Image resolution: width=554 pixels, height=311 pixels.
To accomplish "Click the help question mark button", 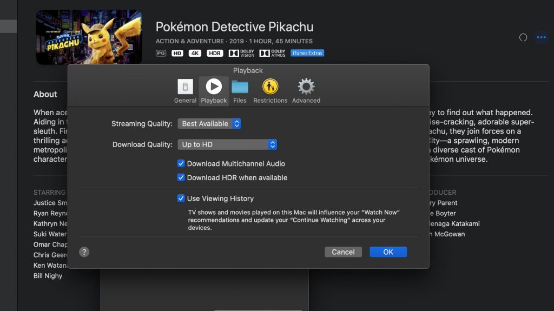I will point(84,252).
